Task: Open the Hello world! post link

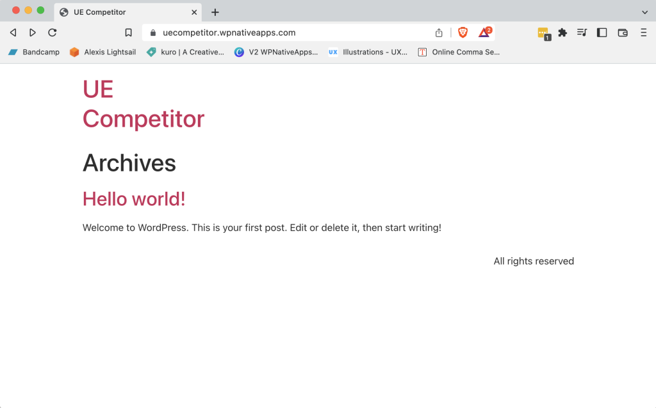Action: click(134, 199)
